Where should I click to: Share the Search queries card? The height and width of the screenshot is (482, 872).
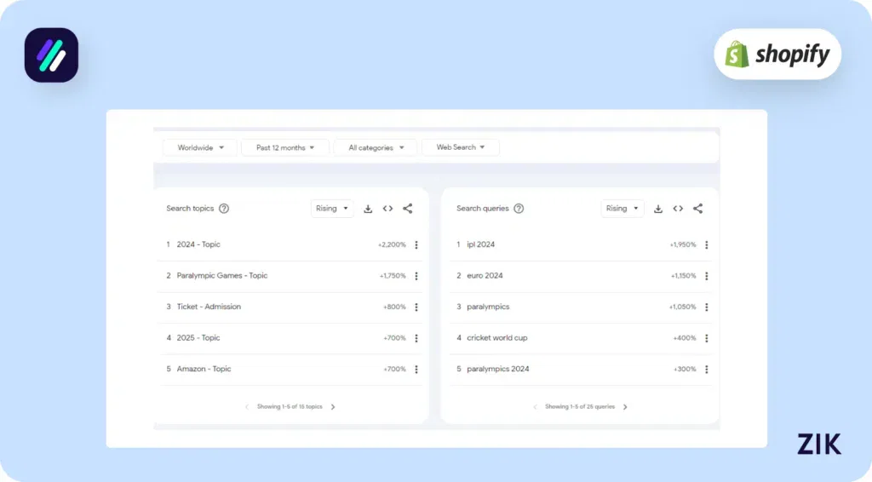pyautogui.click(x=698, y=209)
